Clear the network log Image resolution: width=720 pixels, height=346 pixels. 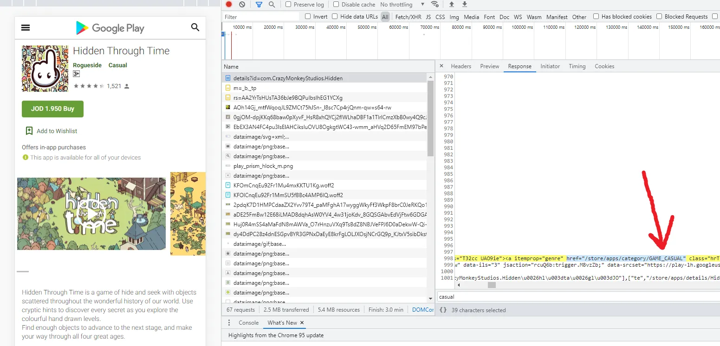[x=242, y=5]
